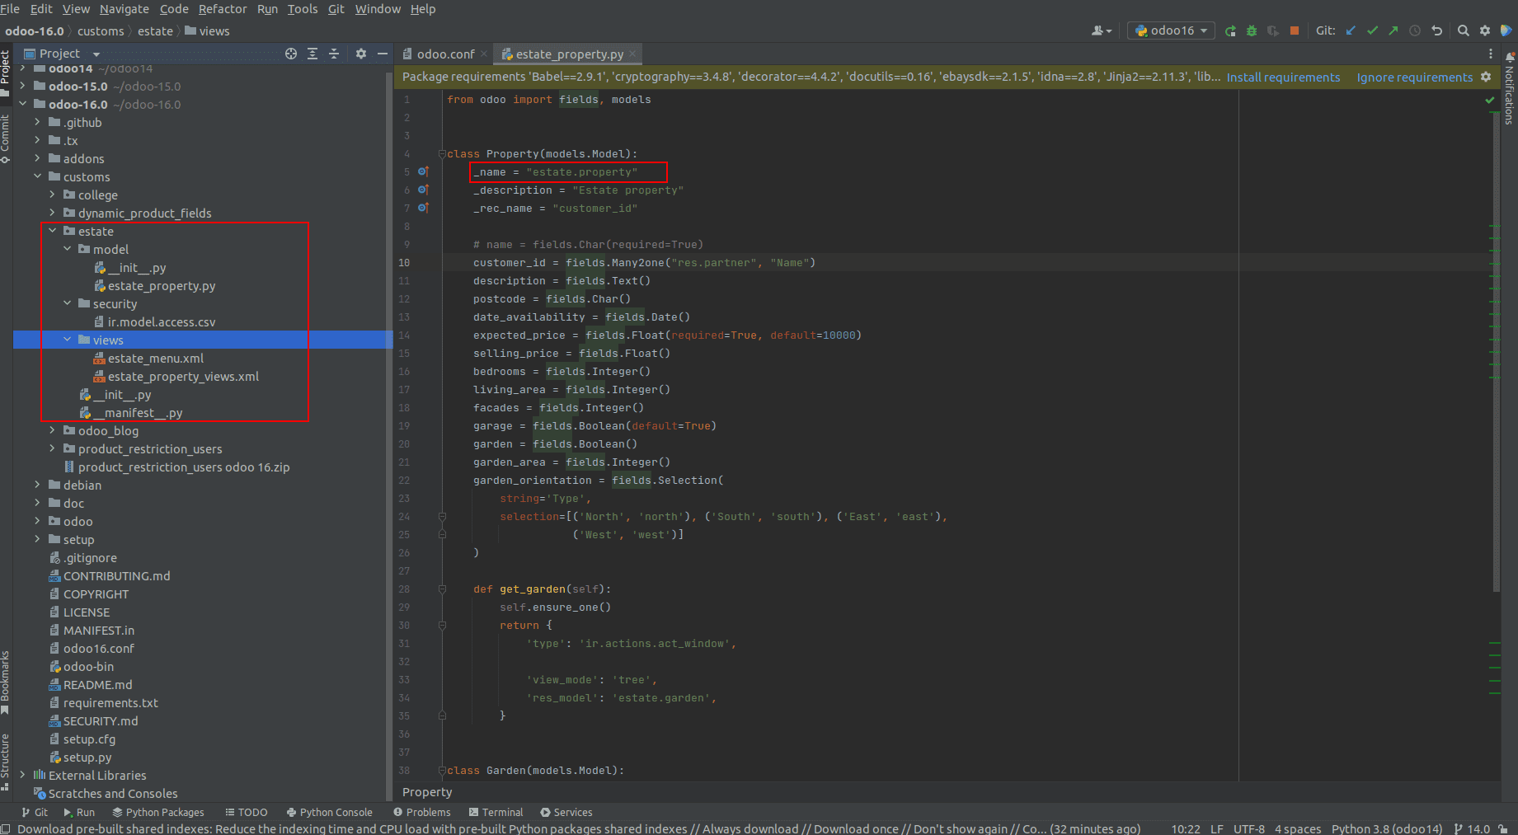This screenshot has height=835, width=1518.
Task: Toggle tool window bars at bottom-left corner
Action: click(6, 828)
